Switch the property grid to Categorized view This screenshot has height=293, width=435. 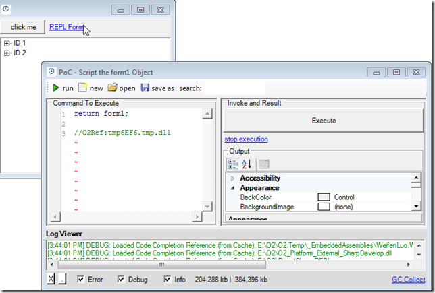point(233,164)
